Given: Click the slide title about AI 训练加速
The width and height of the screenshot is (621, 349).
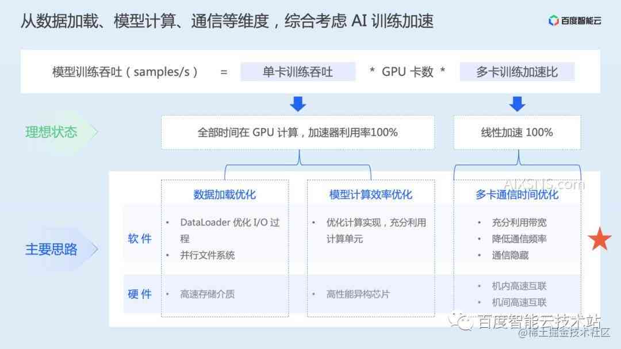Looking at the screenshot, I should point(227,21).
